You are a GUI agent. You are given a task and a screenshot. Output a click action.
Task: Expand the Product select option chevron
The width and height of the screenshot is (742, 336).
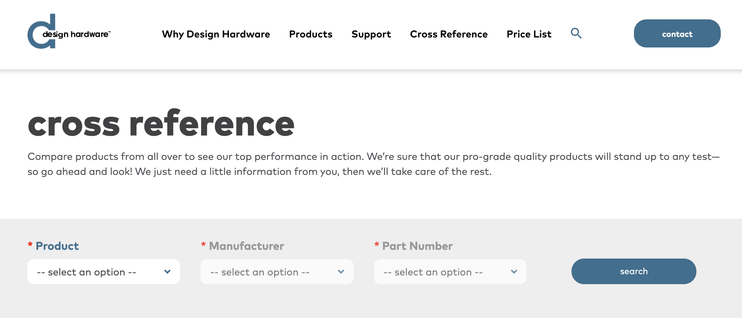point(168,272)
